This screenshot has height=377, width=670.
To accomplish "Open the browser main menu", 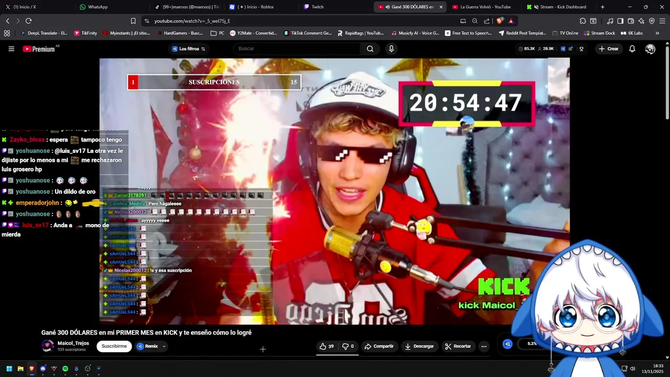I will (662, 21).
